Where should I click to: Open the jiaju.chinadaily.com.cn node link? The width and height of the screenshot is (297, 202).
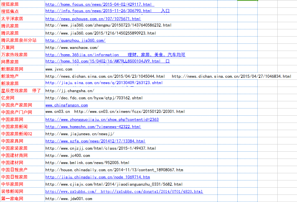click(98, 177)
